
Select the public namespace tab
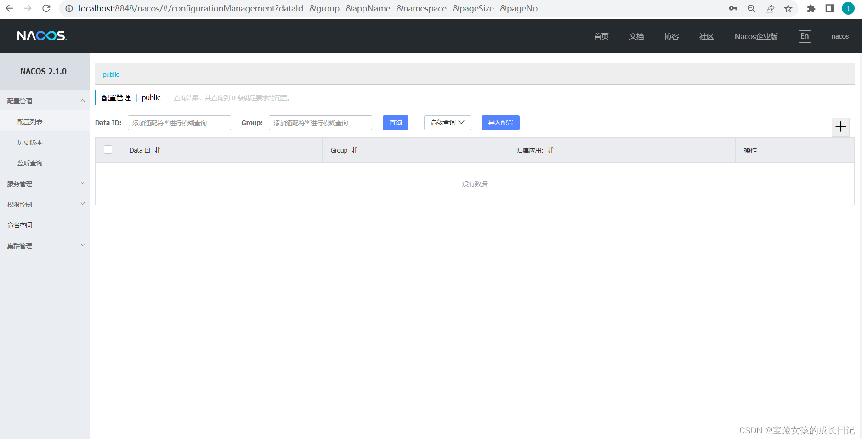click(111, 74)
